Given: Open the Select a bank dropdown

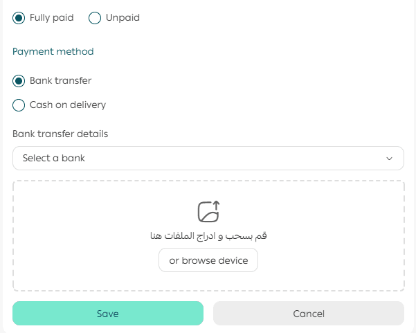Looking at the screenshot, I should click(x=208, y=158).
